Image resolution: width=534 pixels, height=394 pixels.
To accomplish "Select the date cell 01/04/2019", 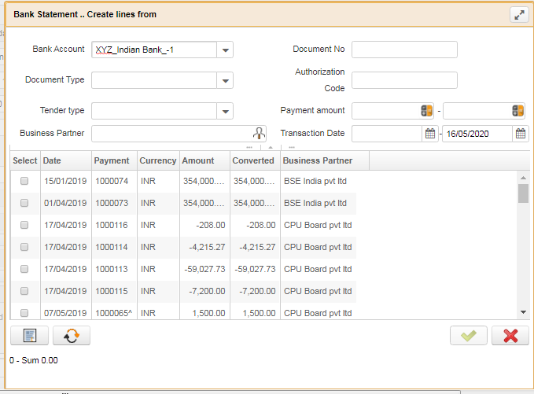I will pos(65,204).
